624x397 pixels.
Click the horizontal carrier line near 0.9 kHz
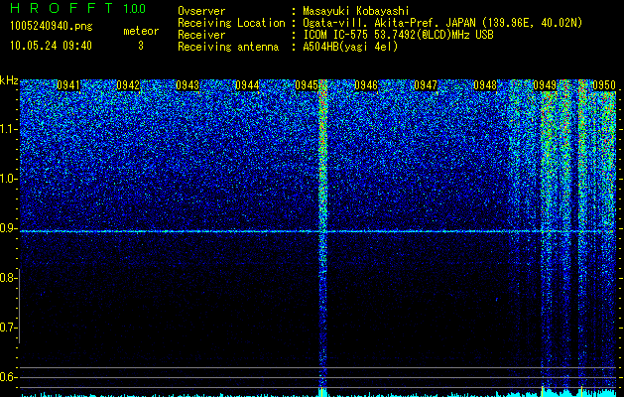pos(317,231)
